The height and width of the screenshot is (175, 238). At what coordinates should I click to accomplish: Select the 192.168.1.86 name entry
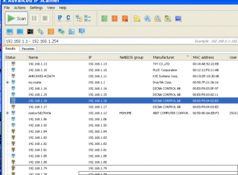38,119
